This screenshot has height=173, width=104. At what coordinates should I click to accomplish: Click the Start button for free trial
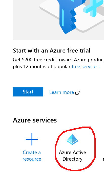(28, 92)
